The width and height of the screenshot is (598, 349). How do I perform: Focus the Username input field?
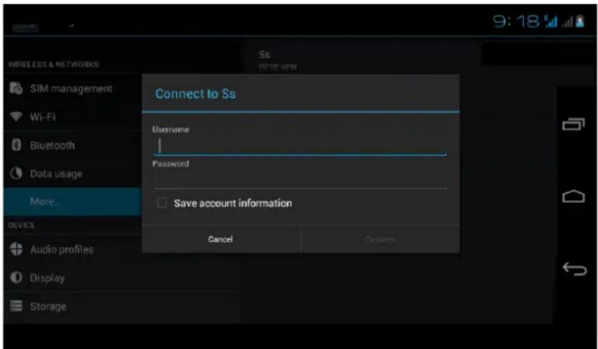300,146
